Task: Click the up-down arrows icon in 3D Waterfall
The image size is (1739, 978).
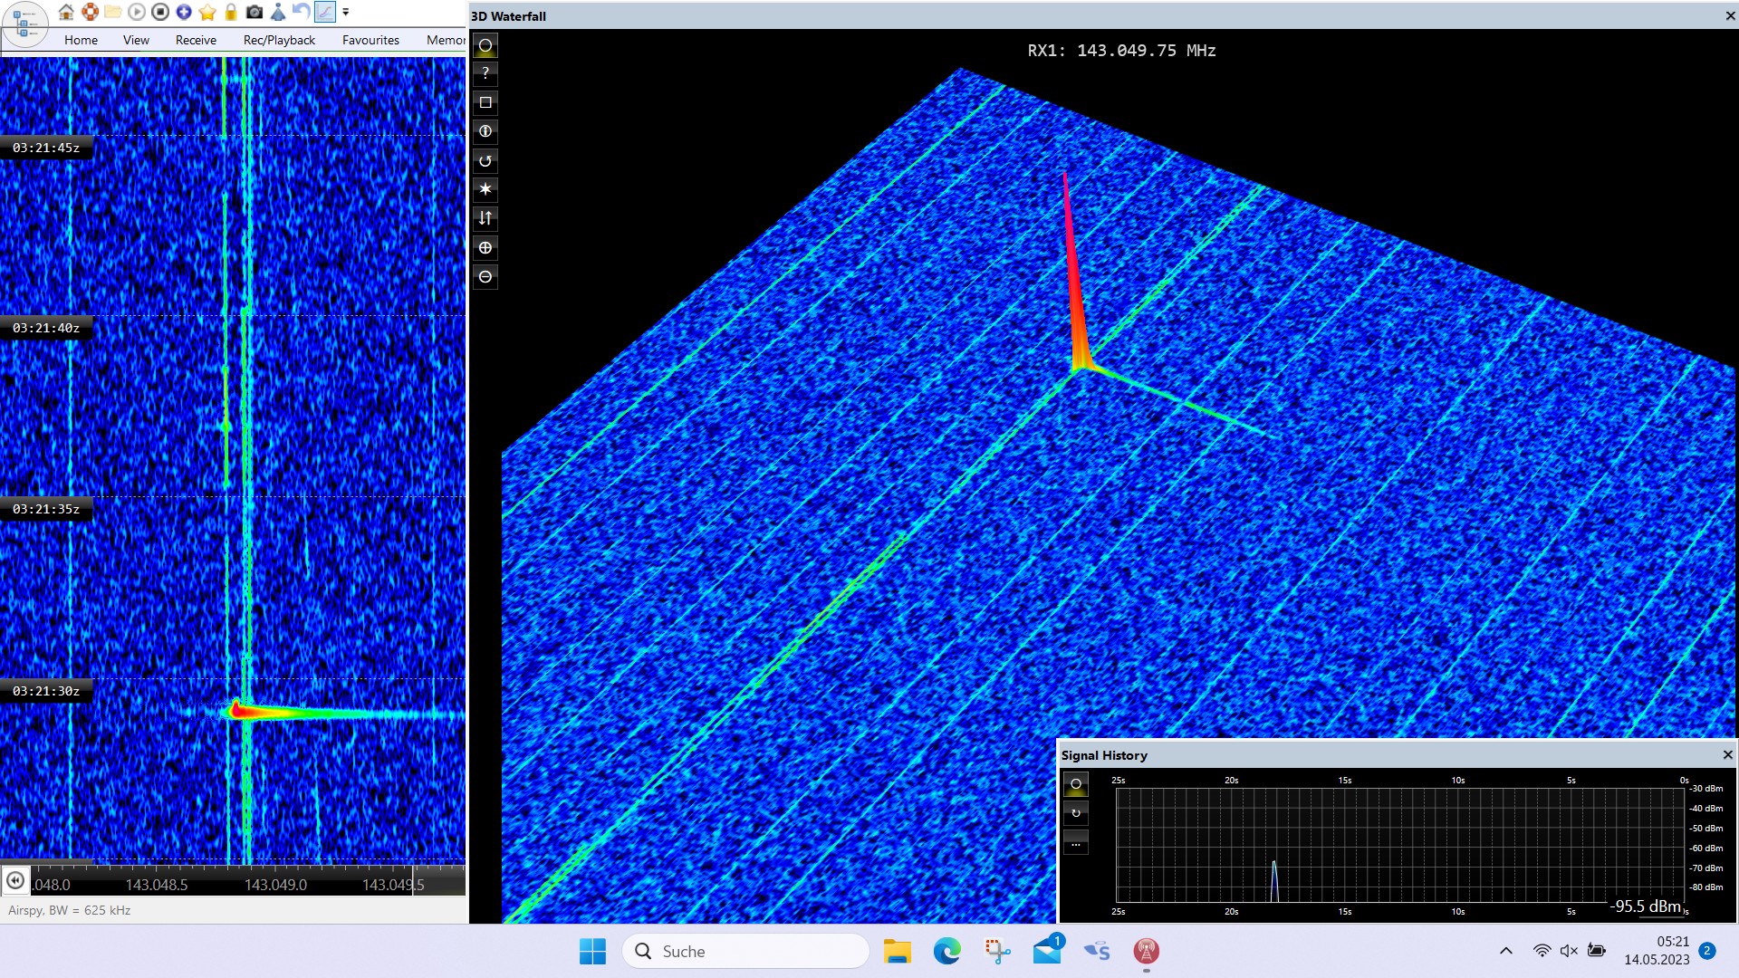Action: pyautogui.click(x=485, y=218)
